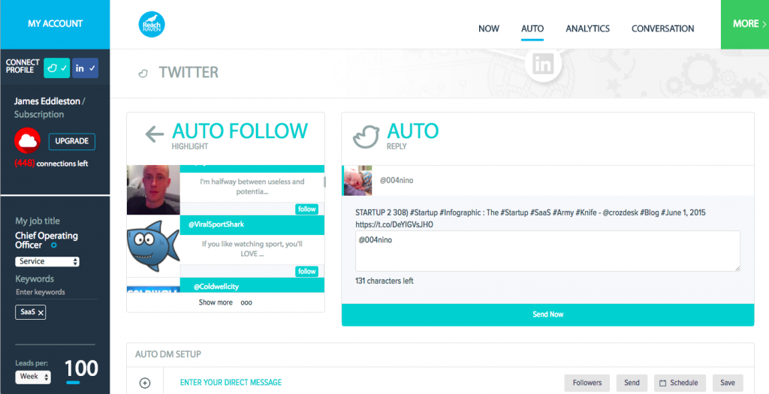Click the 131 characters left counter
Screen dimensions: 769x394
point(384,281)
